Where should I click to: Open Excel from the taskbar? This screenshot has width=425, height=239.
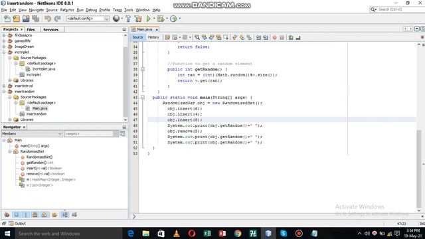(207, 233)
